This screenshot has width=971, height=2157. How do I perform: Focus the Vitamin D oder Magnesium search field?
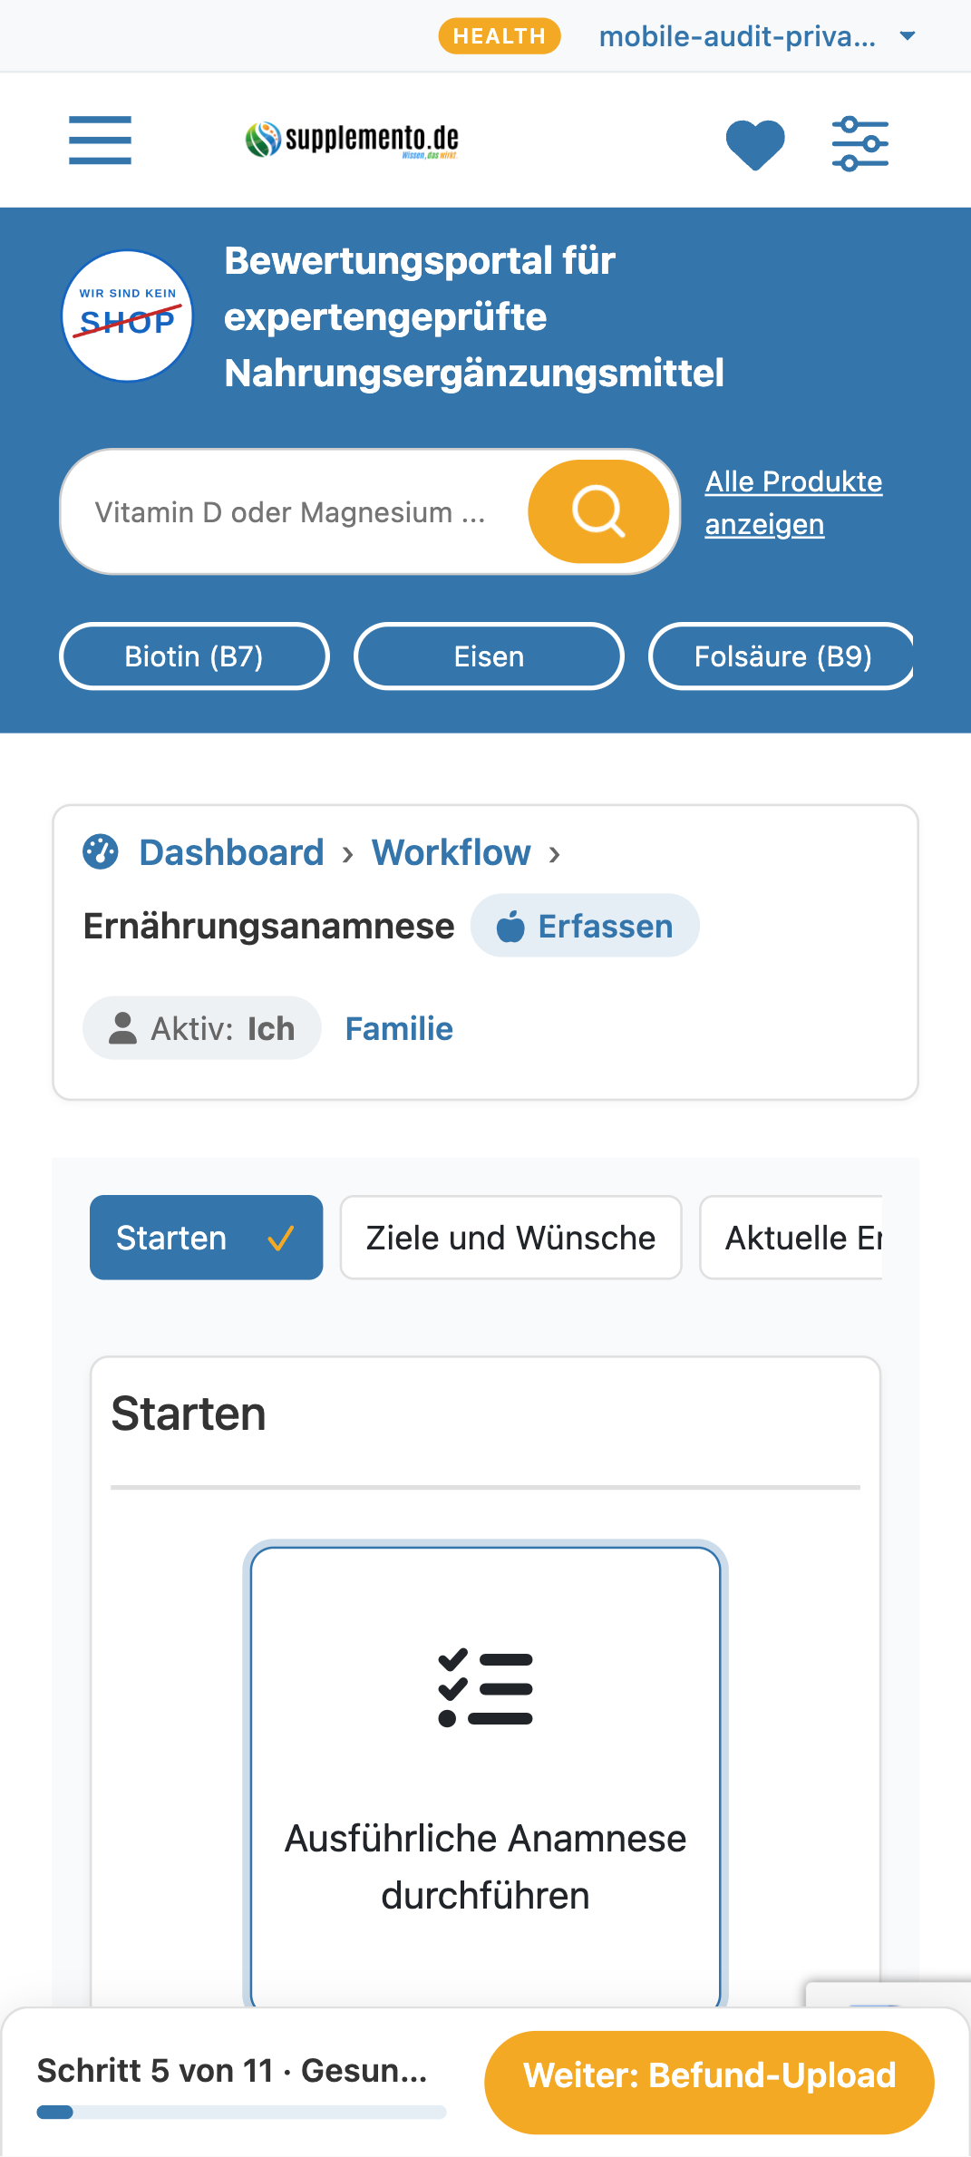pyautogui.click(x=295, y=511)
